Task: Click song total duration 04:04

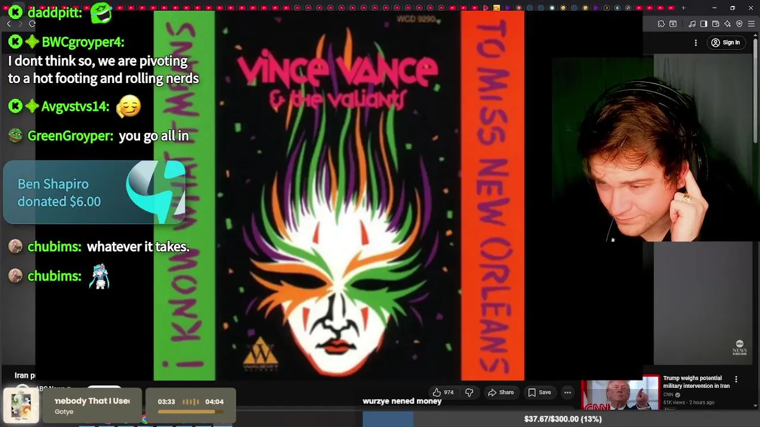Action: pyautogui.click(x=214, y=401)
